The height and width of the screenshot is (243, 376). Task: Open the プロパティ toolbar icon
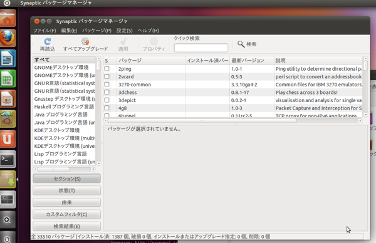154,41
